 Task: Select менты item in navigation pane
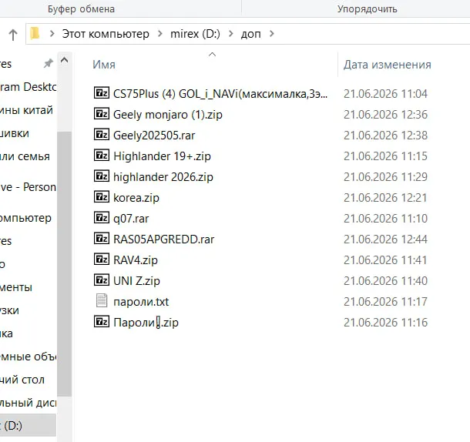(16, 287)
